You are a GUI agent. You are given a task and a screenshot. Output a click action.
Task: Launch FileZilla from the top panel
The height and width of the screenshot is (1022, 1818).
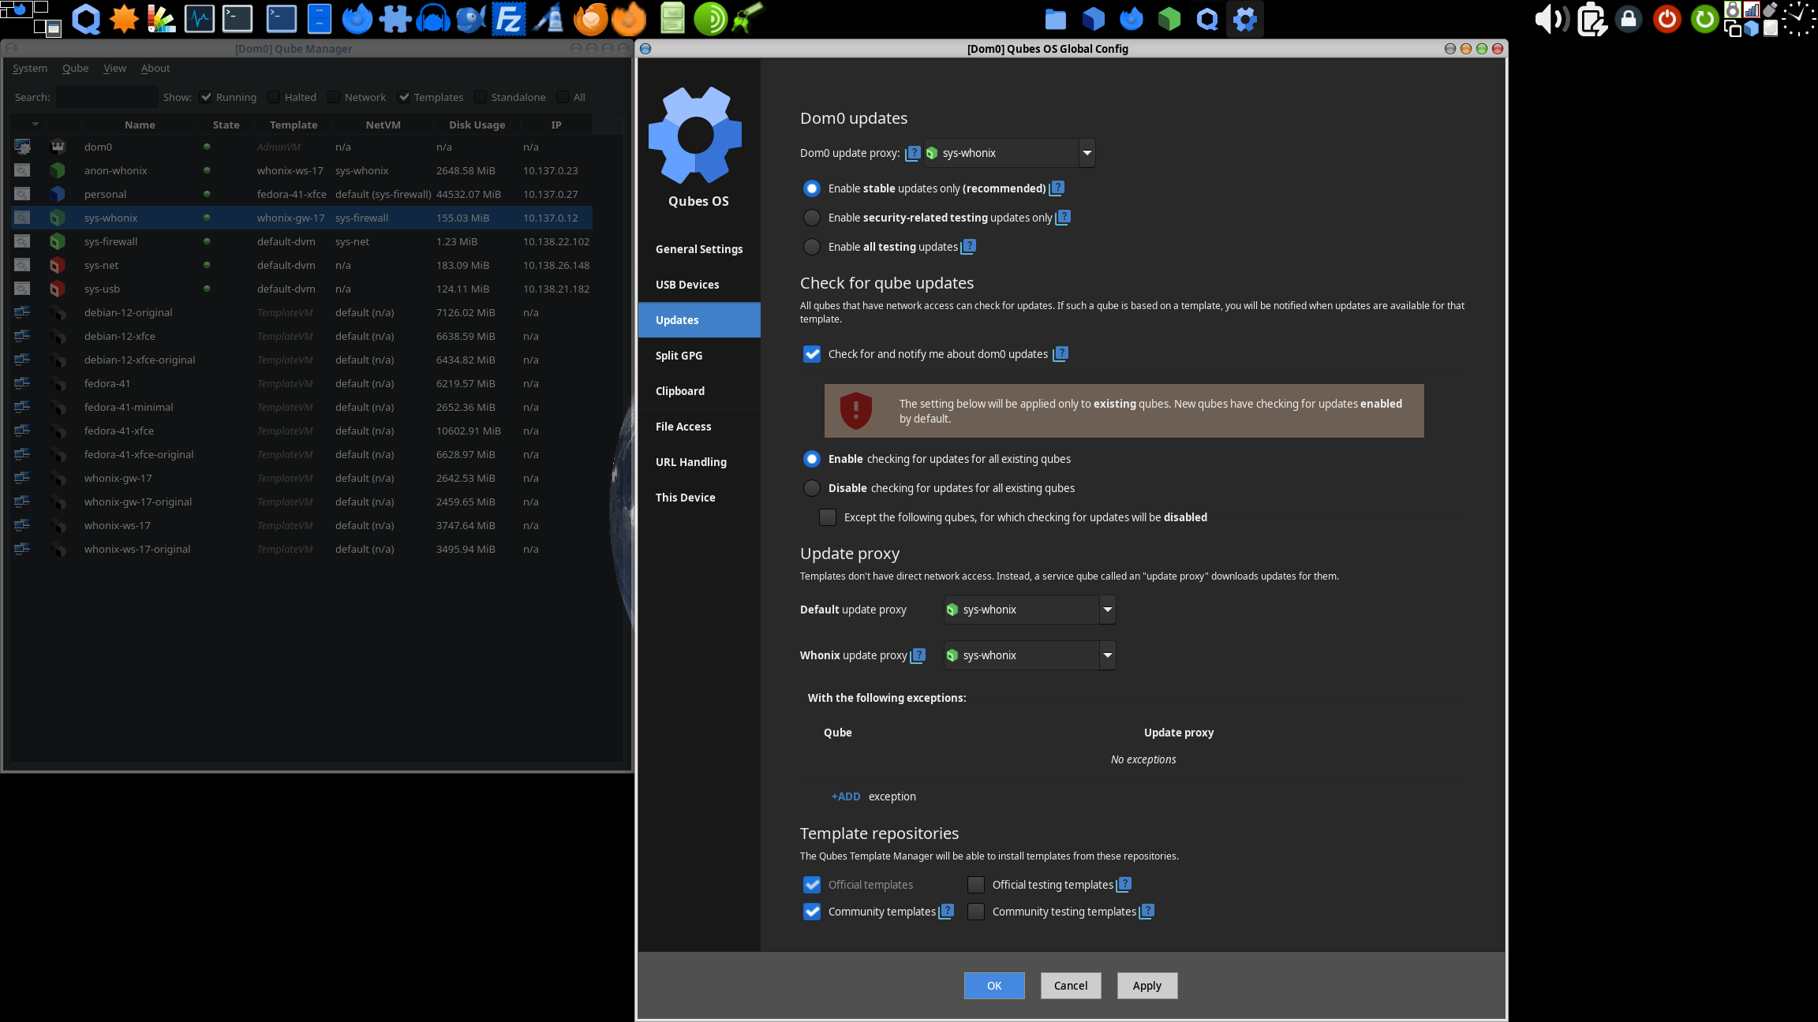(509, 19)
